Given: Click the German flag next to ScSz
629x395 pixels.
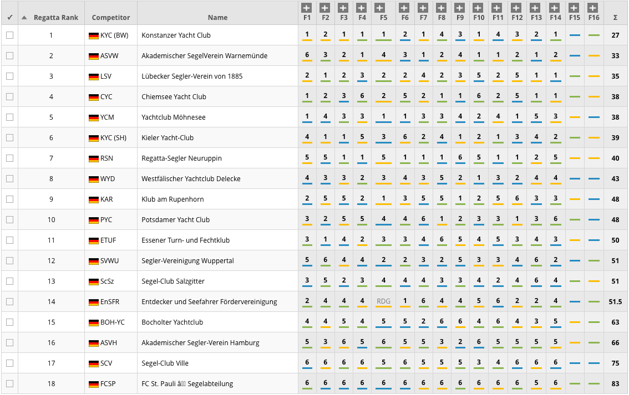Looking at the screenshot, I should point(94,281).
